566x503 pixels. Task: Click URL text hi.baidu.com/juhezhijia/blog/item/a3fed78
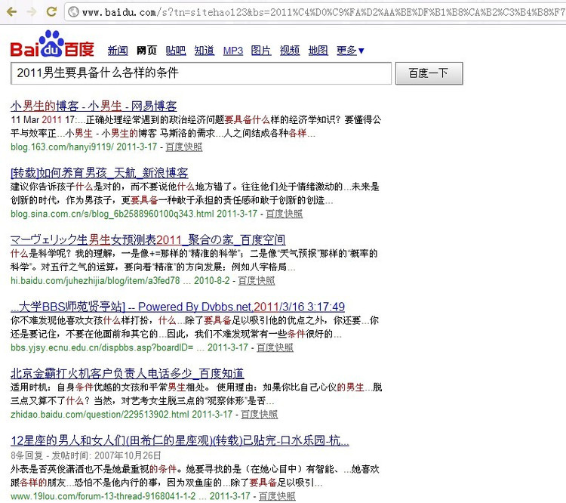(x=95, y=281)
